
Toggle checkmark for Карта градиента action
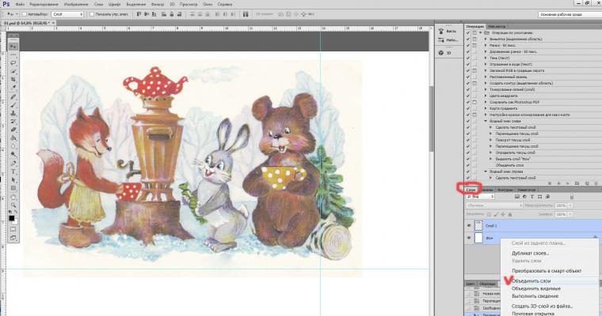[467, 108]
